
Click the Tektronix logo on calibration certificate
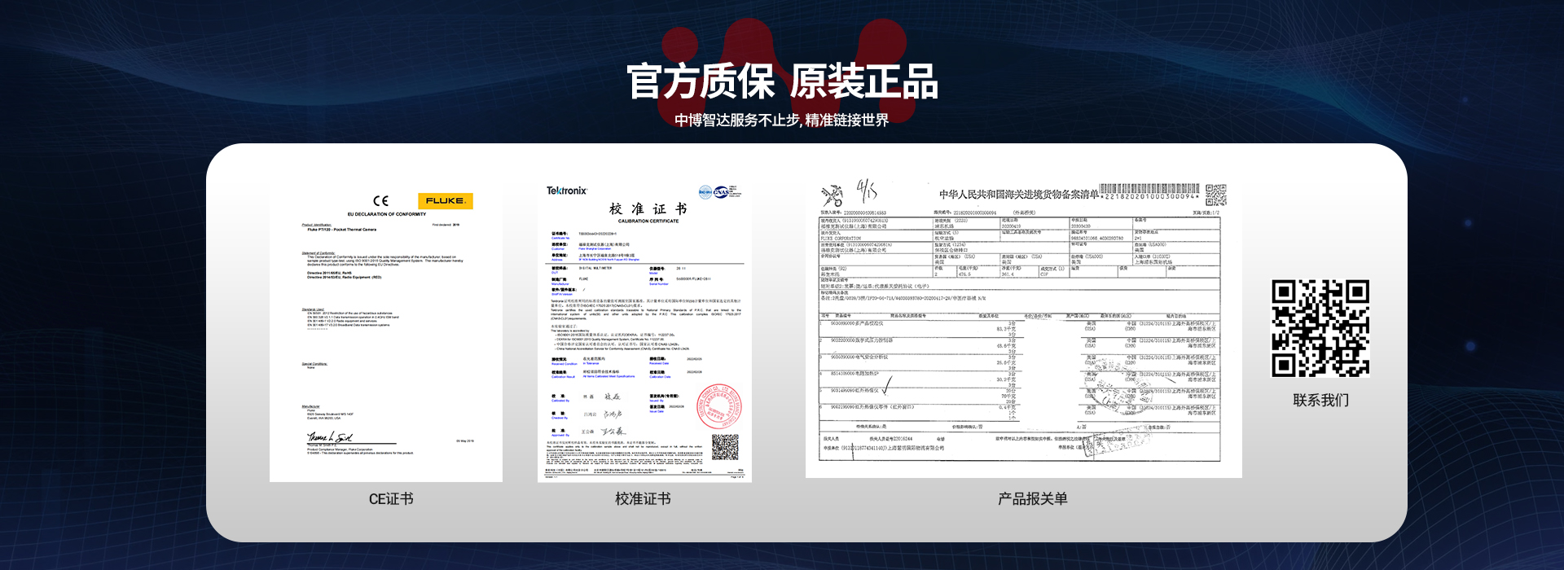click(566, 191)
